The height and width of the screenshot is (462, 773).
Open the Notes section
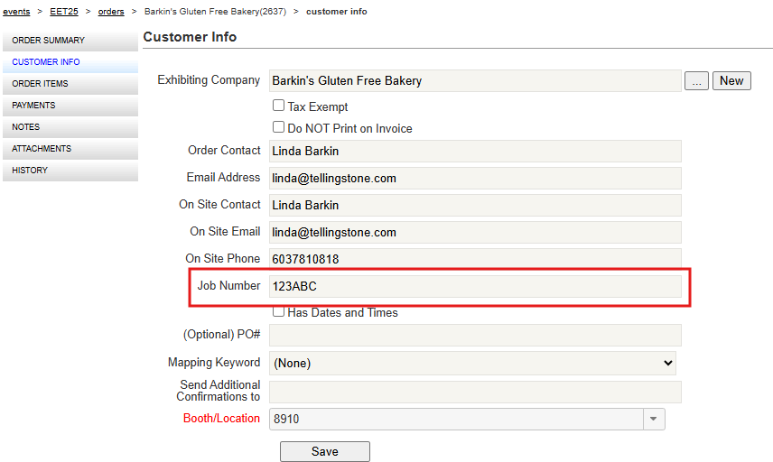tap(70, 127)
